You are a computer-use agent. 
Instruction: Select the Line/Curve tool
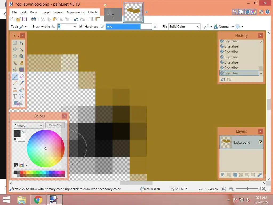[22, 96]
